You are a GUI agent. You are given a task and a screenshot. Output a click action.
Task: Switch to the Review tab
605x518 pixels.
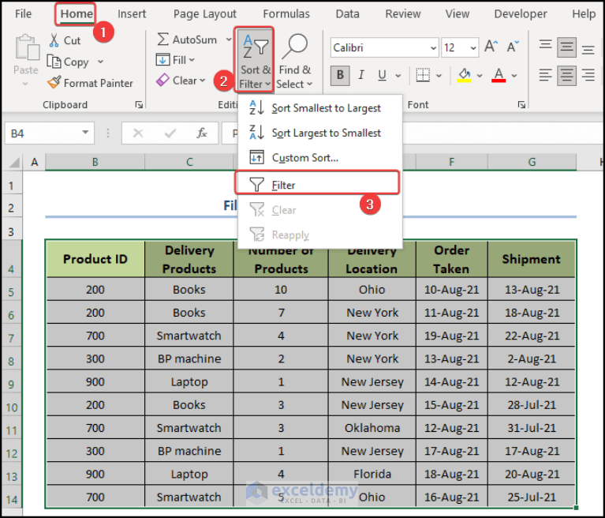(403, 14)
